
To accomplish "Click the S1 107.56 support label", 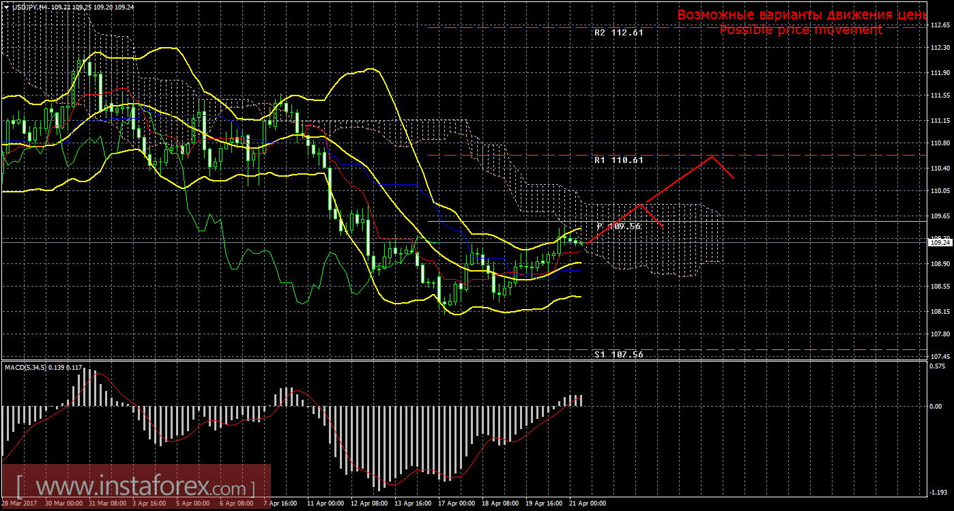I will point(618,355).
